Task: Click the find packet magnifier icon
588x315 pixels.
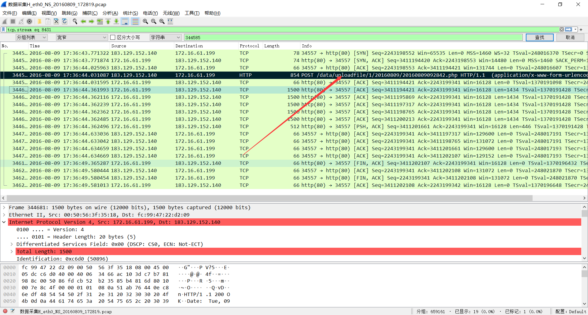Action: pyautogui.click(x=75, y=21)
